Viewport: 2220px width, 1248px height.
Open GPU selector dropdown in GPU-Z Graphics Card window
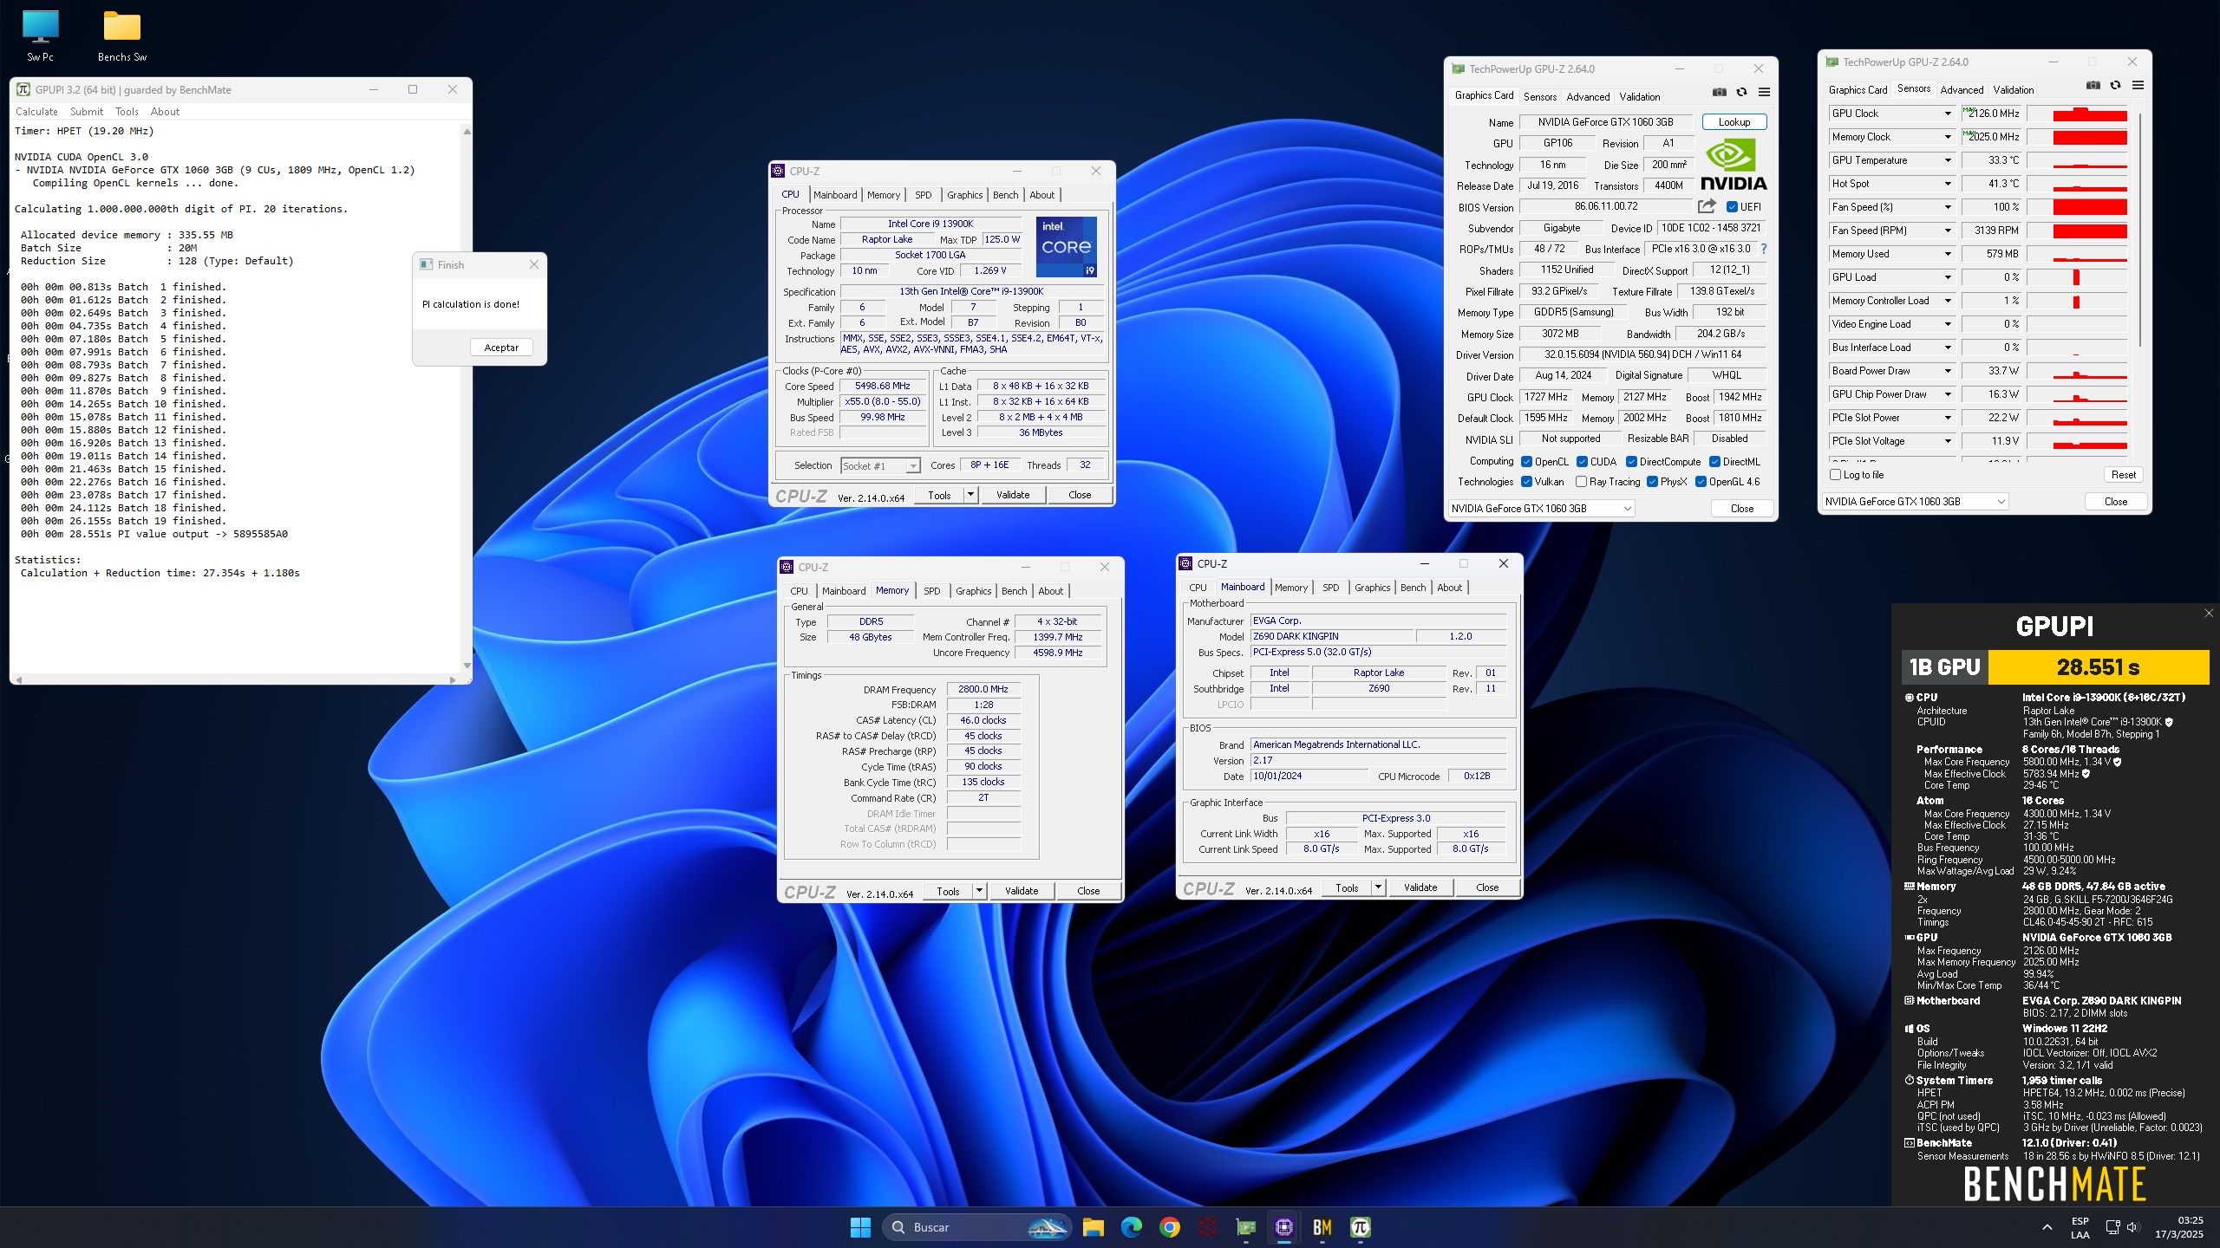pyautogui.click(x=1541, y=509)
